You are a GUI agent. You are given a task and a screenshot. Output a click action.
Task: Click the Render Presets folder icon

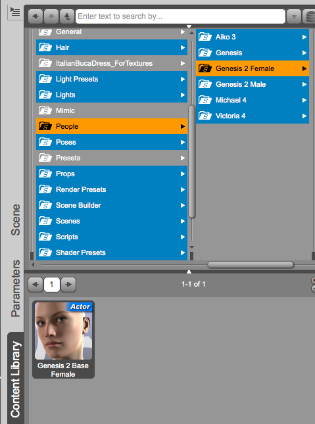point(45,189)
